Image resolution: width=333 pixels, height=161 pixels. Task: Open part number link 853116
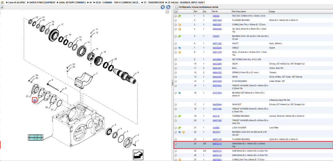click(x=216, y=116)
